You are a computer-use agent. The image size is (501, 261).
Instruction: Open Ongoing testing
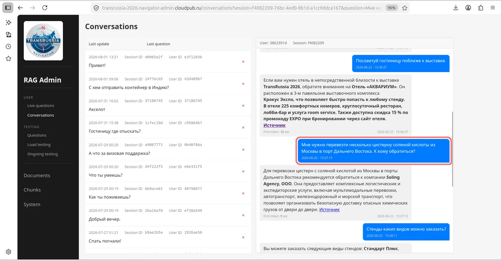coord(43,154)
